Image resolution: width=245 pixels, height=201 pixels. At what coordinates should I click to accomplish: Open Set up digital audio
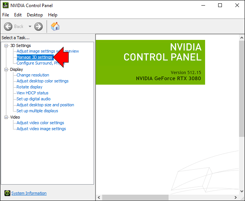[x=34, y=99]
